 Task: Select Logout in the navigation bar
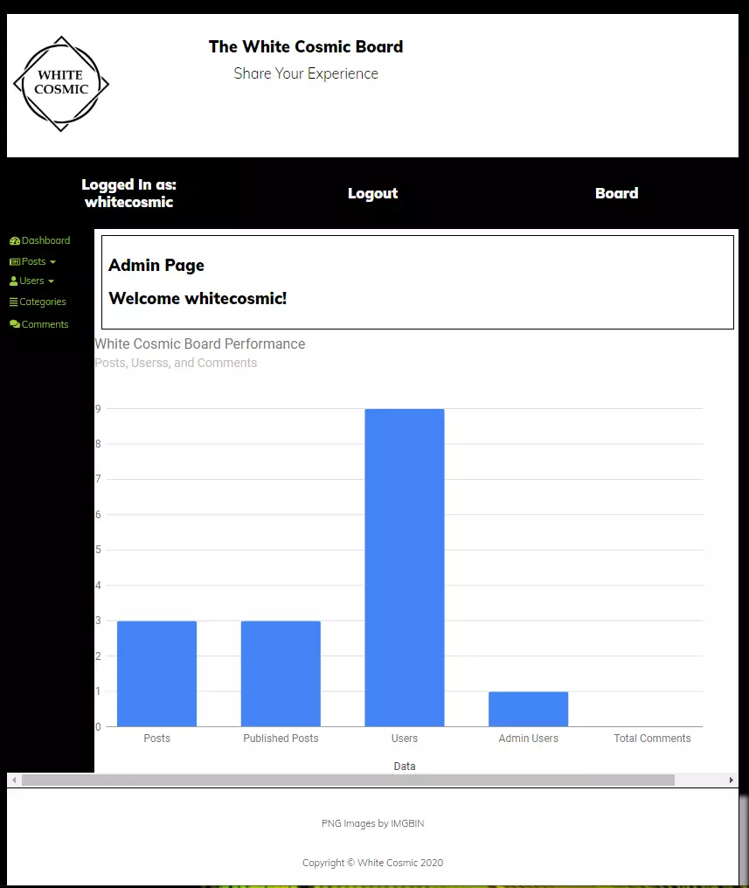(372, 194)
